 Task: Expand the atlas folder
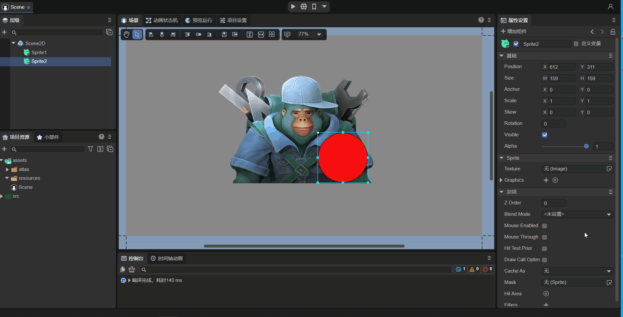(7, 169)
